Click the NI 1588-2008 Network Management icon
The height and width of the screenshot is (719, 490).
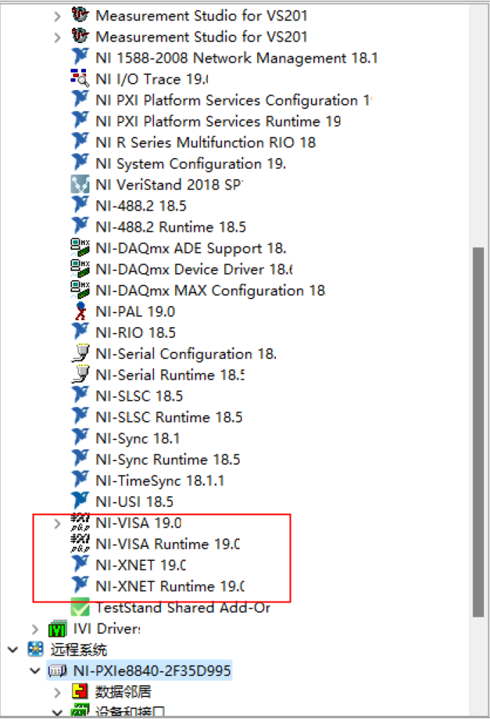(80, 57)
